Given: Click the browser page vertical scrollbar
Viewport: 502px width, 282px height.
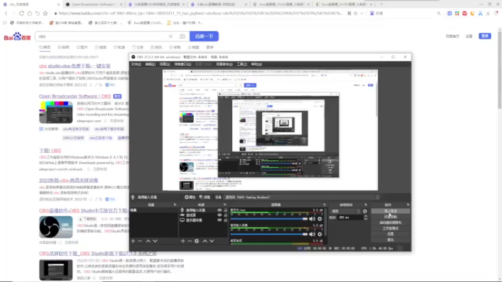Looking at the screenshot, I should click(x=499, y=69).
